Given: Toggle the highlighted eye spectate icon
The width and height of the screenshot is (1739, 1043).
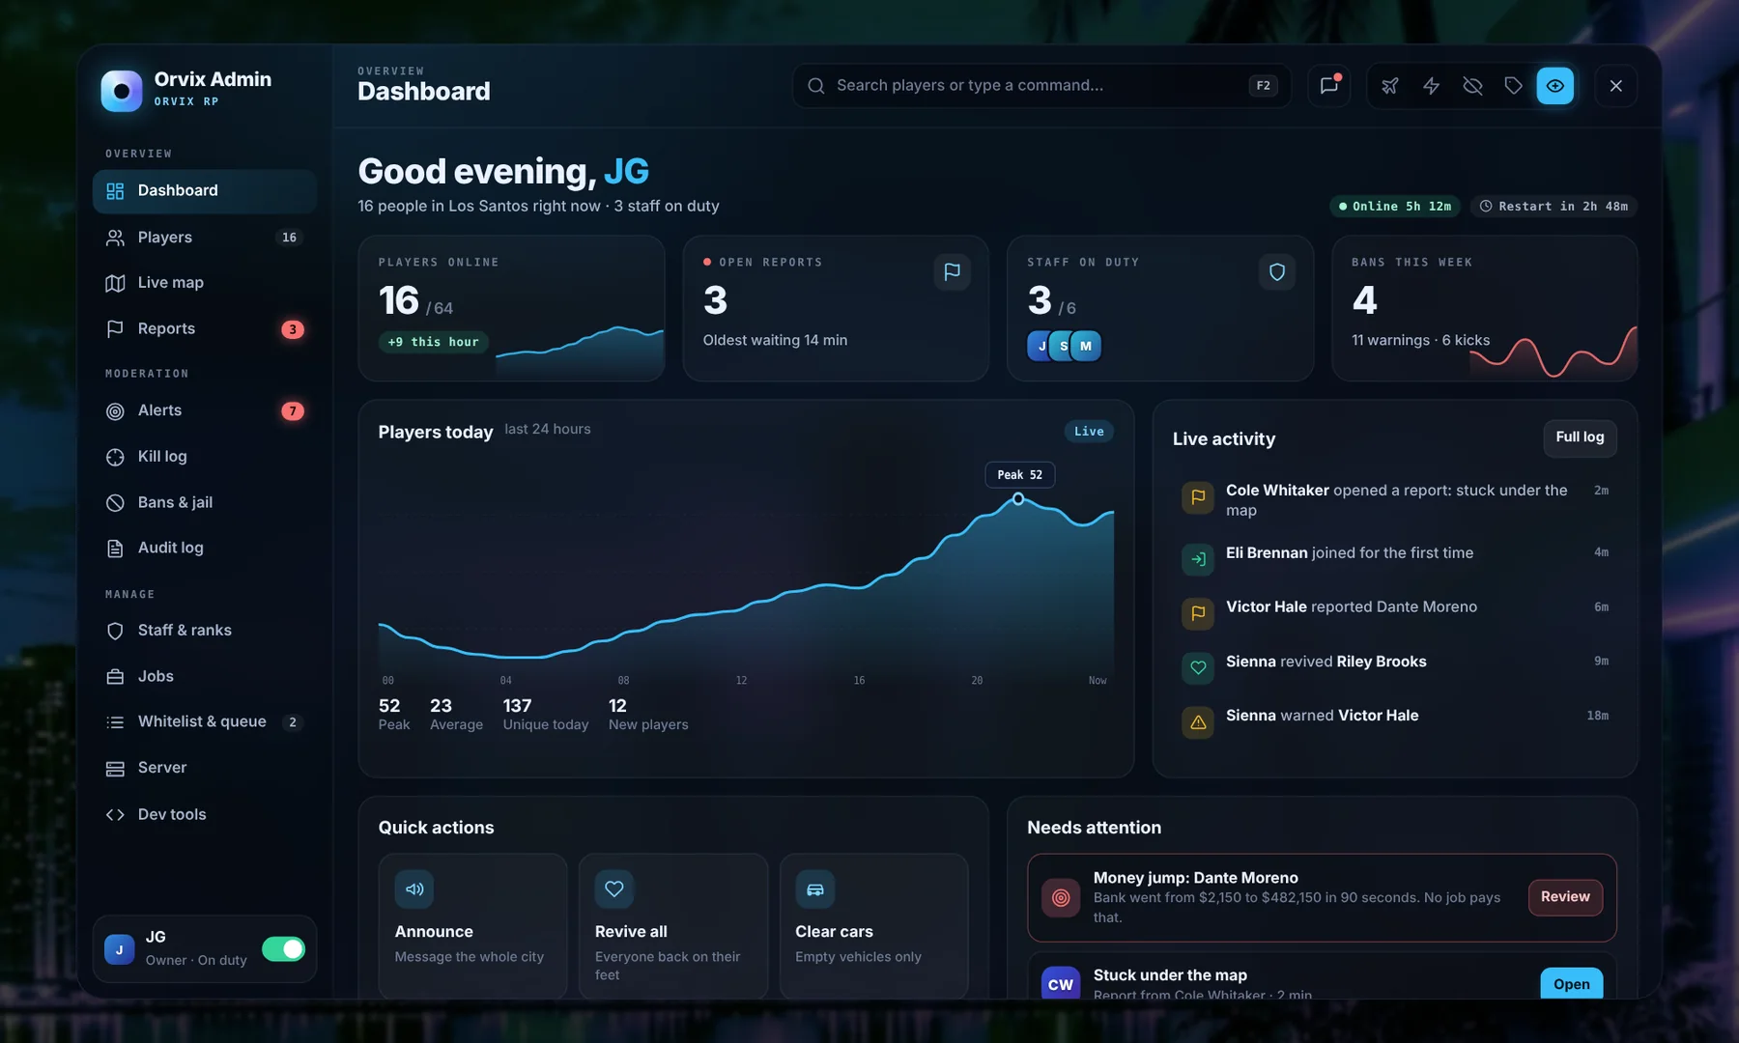Looking at the screenshot, I should [x=1555, y=86].
